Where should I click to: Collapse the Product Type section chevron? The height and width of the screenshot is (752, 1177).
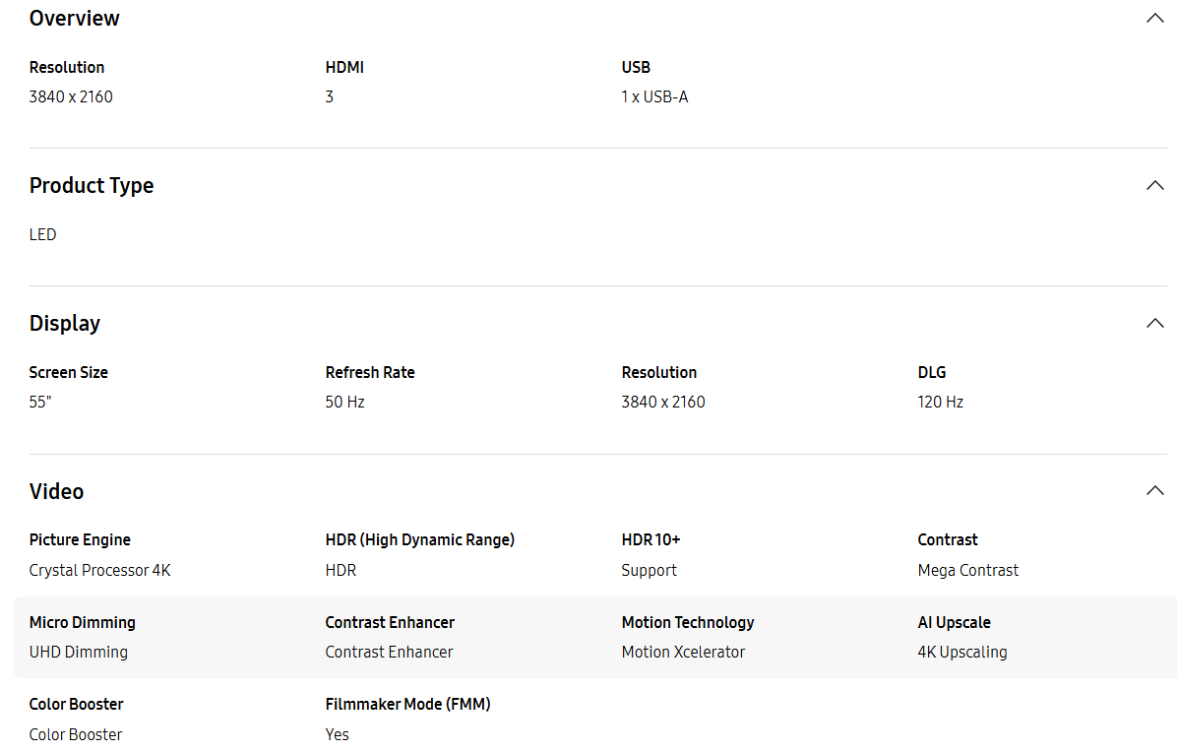click(1154, 185)
